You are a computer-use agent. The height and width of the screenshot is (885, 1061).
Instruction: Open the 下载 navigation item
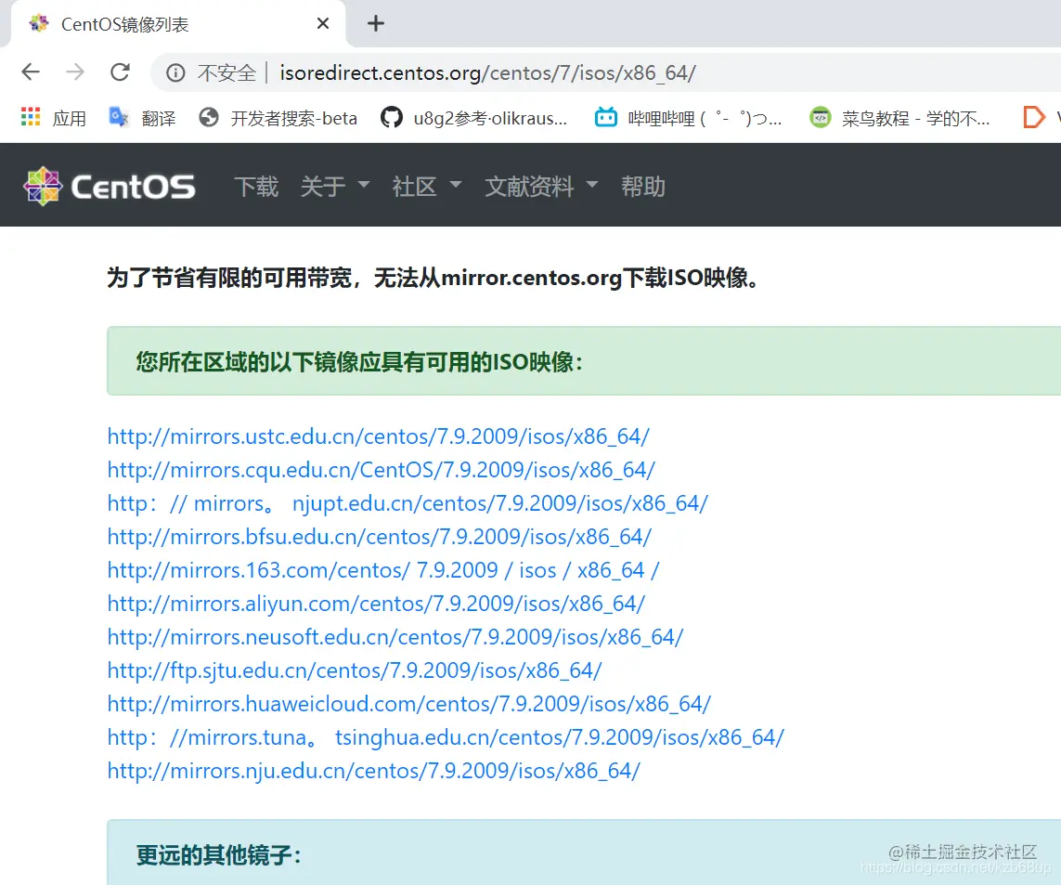[256, 187]
